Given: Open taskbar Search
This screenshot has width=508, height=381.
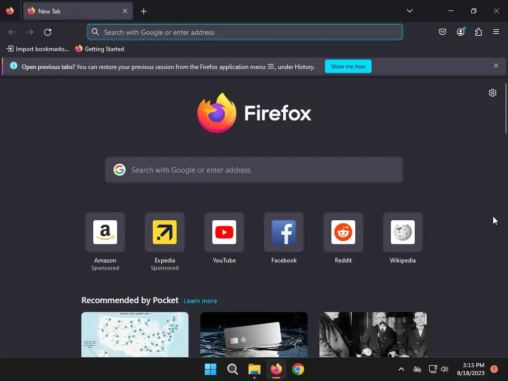Looking at the screenshot, I should coord(232,369).
